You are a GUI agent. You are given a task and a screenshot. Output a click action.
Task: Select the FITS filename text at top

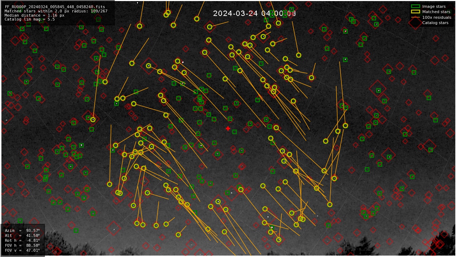tap(55, 7)
